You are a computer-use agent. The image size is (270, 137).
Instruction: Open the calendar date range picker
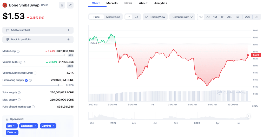pyautogui.click(x=238, y=17)
